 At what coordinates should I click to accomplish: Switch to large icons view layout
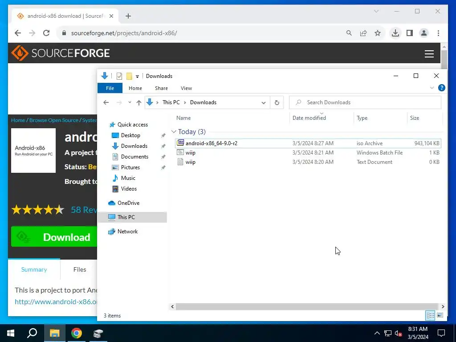440,315
